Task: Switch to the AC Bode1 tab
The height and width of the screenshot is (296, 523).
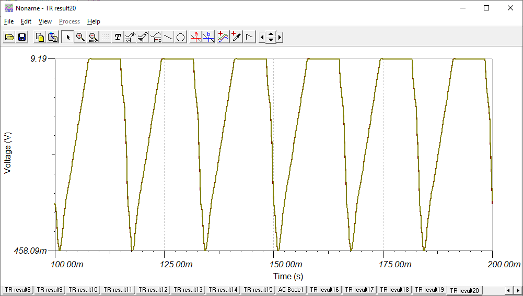Action: pos(291,290)
